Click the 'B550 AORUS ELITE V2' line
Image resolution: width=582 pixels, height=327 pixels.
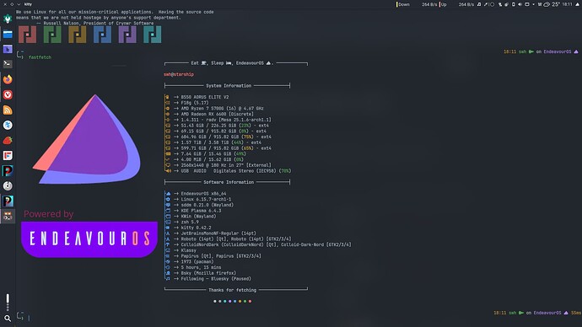[205, 97]
